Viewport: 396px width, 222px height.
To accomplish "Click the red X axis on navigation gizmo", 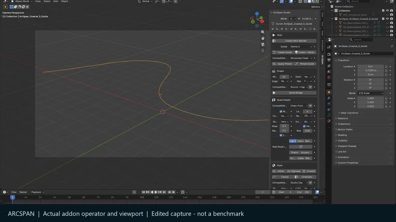I will pos(262,21).
